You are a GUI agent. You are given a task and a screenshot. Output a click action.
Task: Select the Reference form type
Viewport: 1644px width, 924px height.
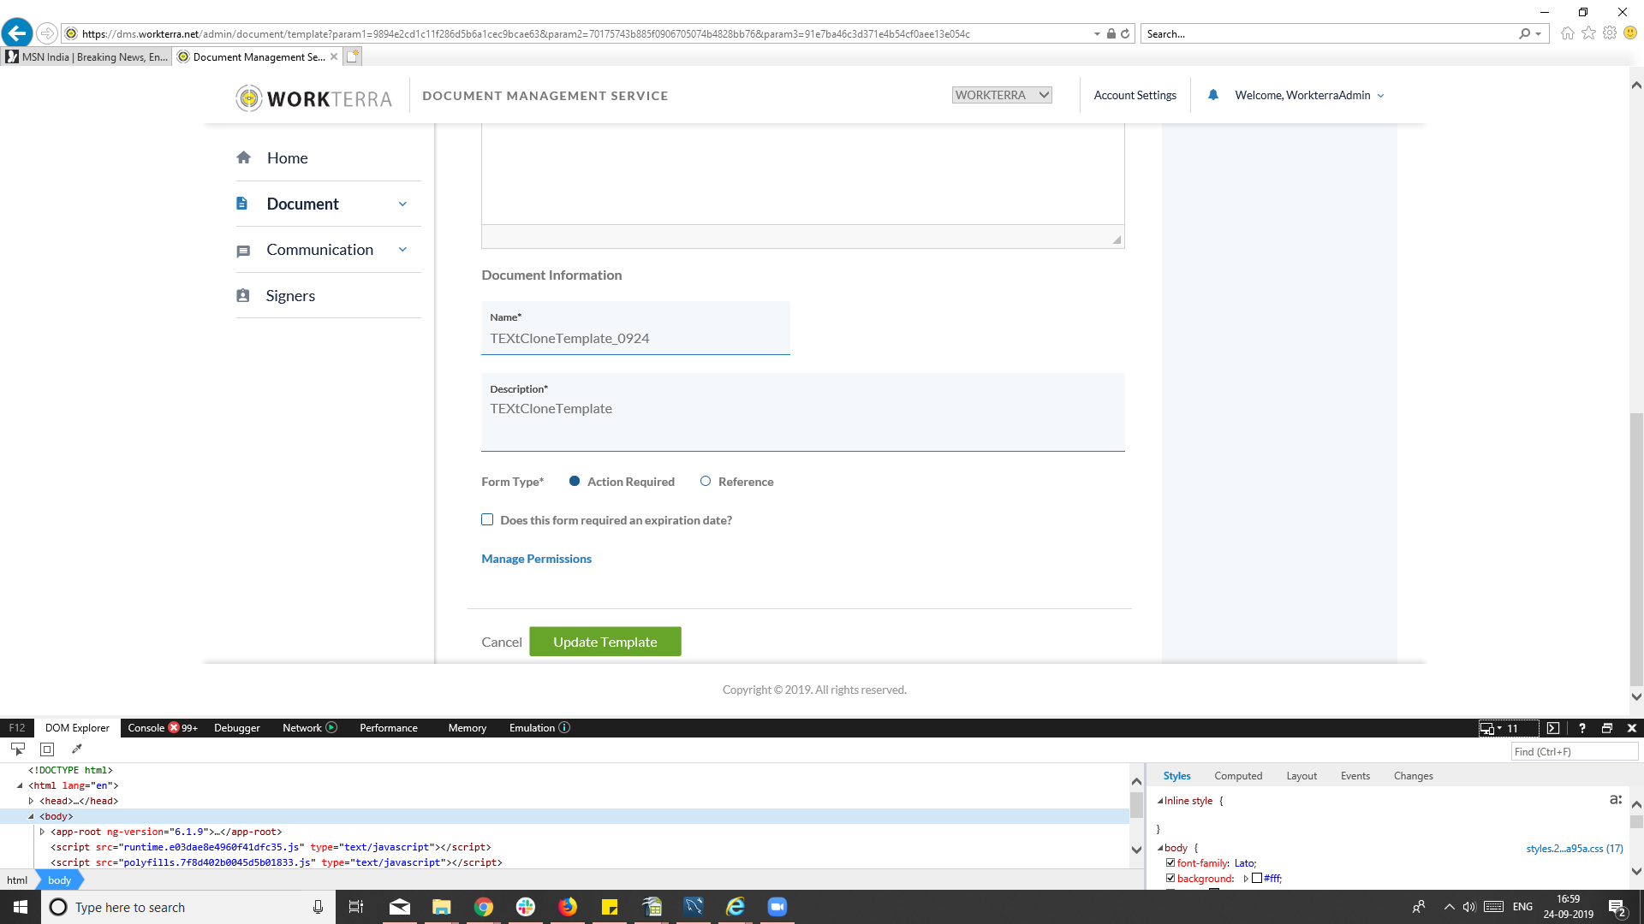point(705,481)
